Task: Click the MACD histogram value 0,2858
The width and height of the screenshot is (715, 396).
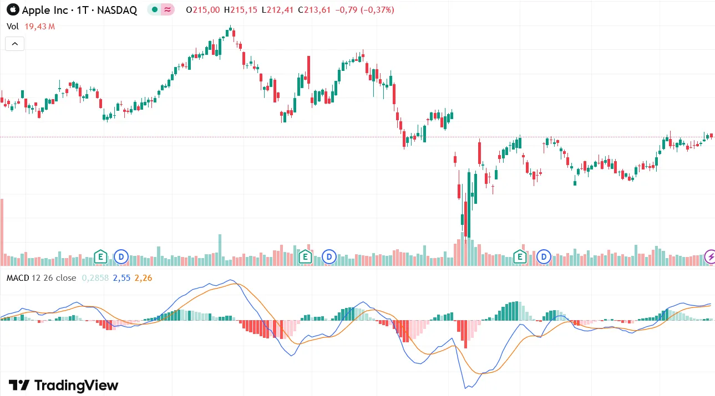Action: [x=95, y=277]
